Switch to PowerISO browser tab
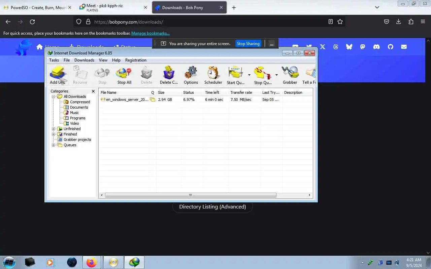This screenshot has height=269, width=431. click(38, 7)
